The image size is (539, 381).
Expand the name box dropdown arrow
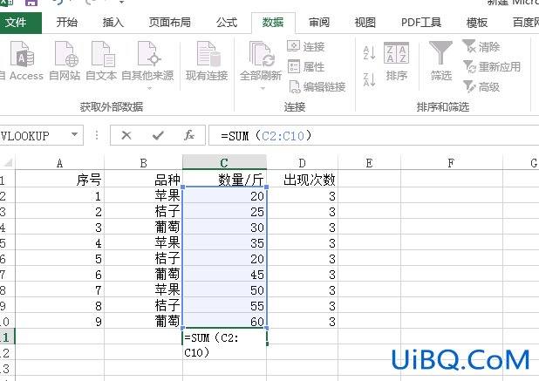(74, 134)
